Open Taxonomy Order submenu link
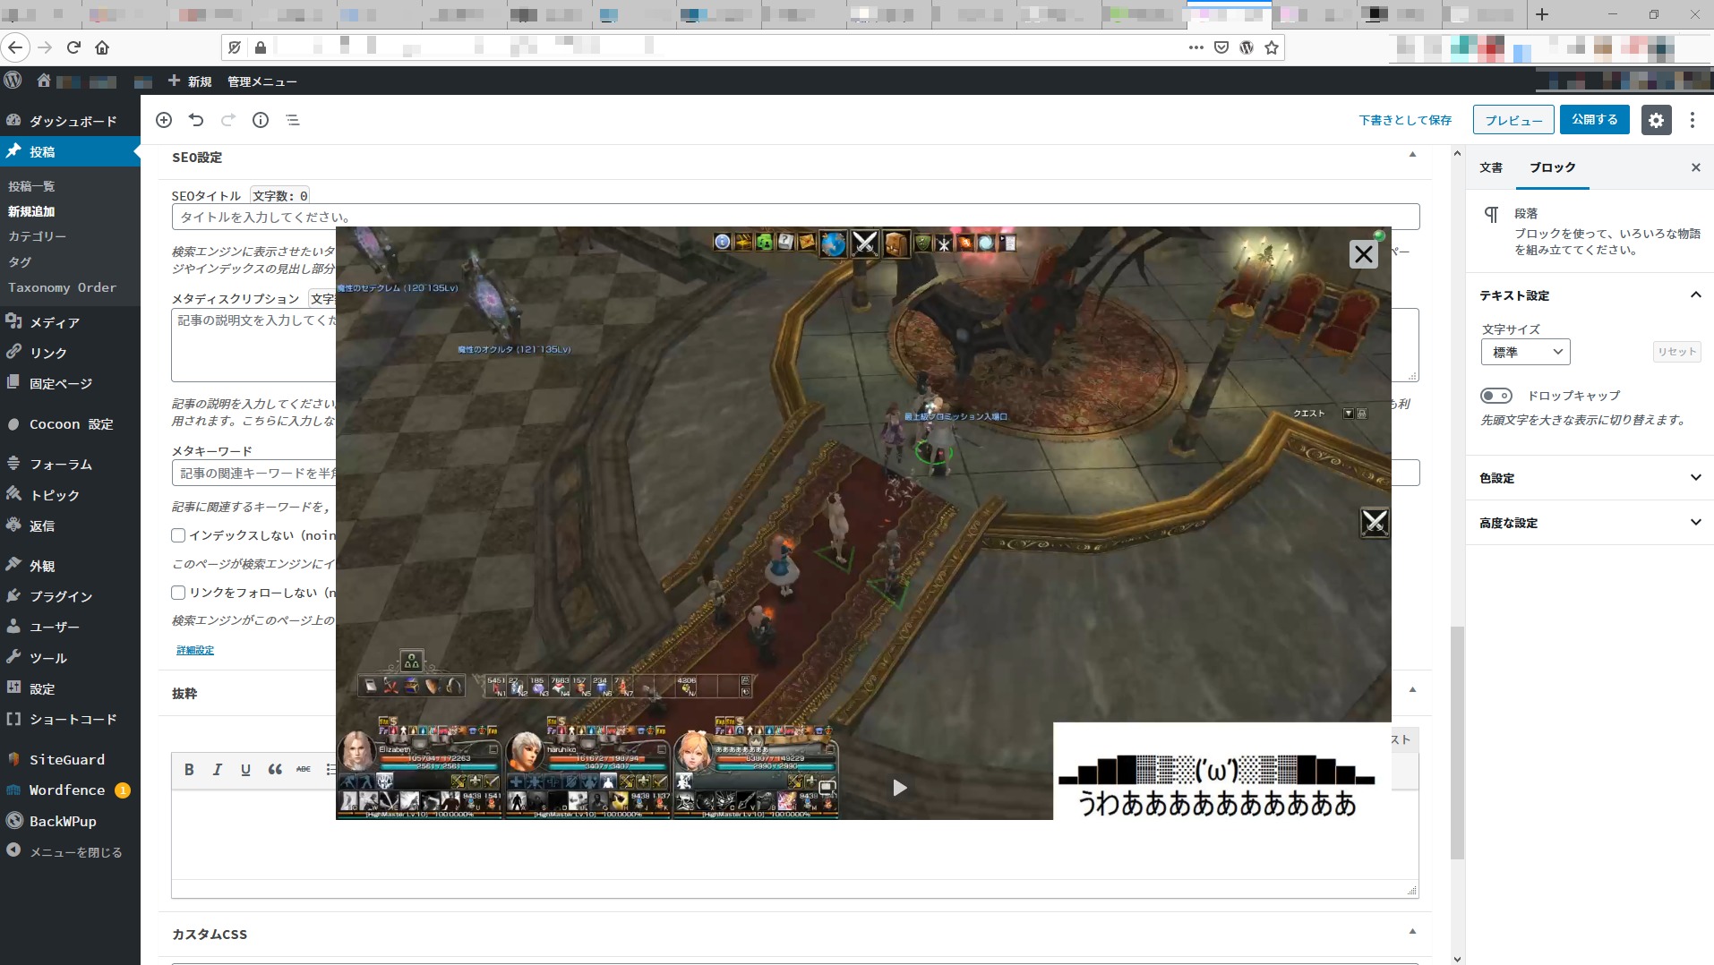Image resolution: width=1714 pixels, height=965 pixels. (62, 287)
